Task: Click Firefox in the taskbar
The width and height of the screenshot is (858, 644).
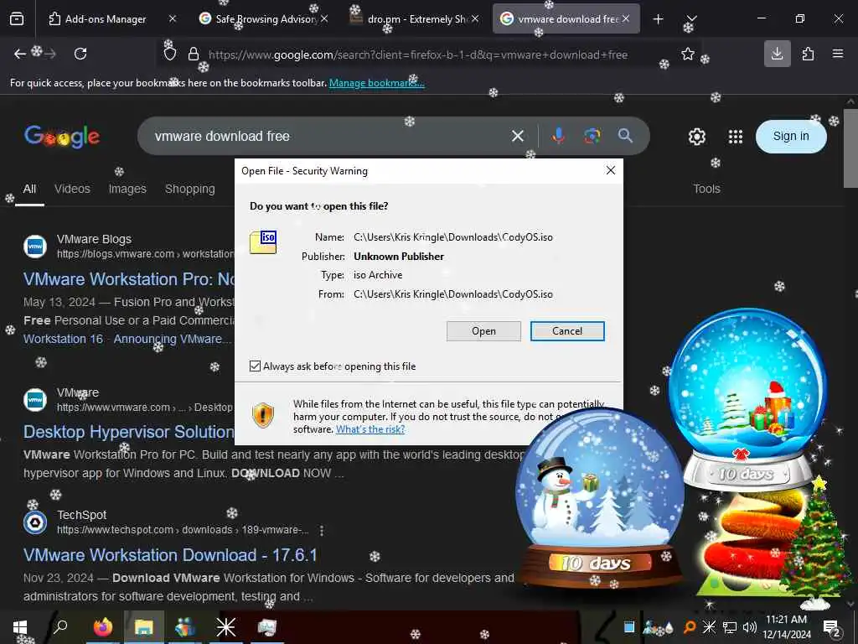Action: pyautogui.click(x=103, y=627)
